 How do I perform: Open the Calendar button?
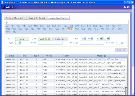pyautogui.click(x=60, y=39)
